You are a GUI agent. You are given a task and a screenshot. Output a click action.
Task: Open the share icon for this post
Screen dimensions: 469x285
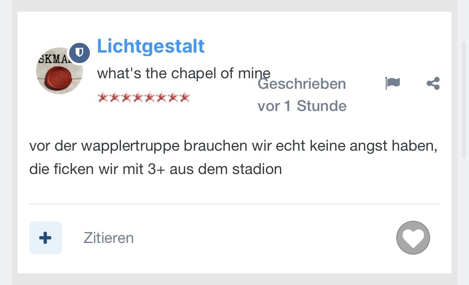click(x=433, y=83)
